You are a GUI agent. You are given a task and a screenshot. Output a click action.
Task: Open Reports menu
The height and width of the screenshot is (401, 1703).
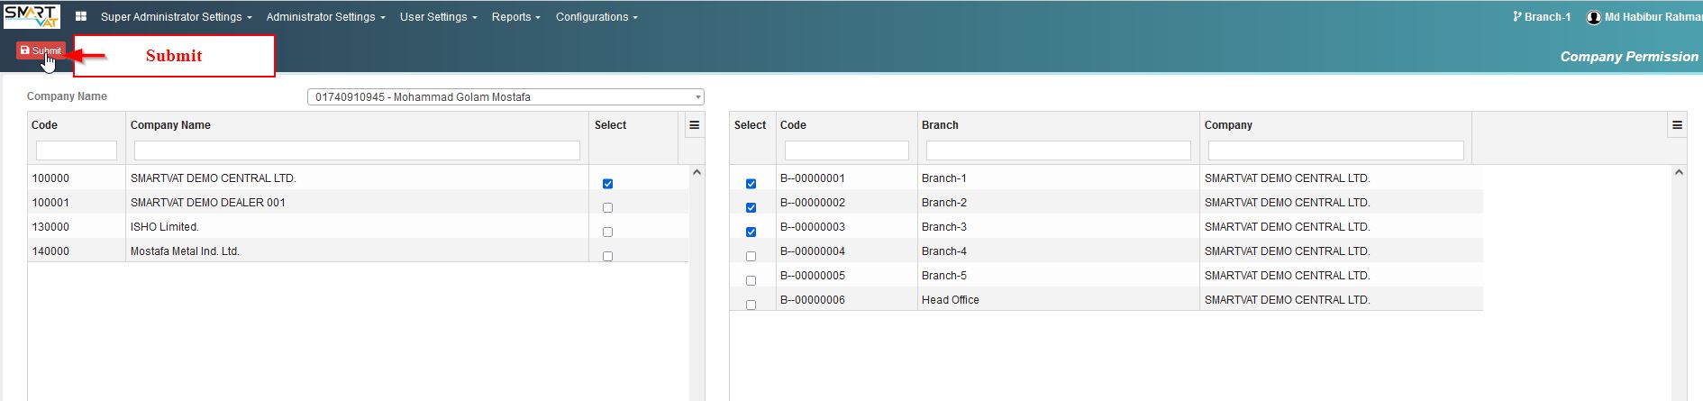point(516,17)
